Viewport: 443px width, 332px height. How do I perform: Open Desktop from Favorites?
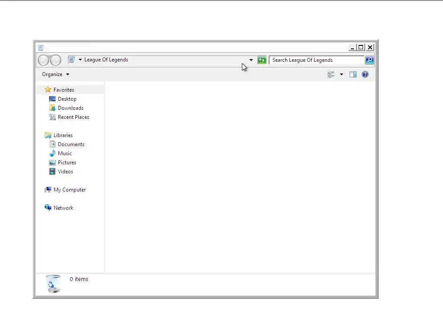tap(67, 99)
